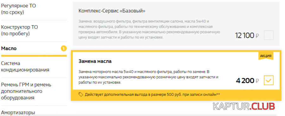This screenshot has height=116, width=285.
Task: Click the Замена масла heading
Action: pos(95,61)
